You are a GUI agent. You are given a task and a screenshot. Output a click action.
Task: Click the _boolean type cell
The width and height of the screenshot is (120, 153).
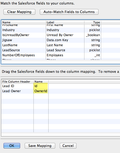[93, 35]
